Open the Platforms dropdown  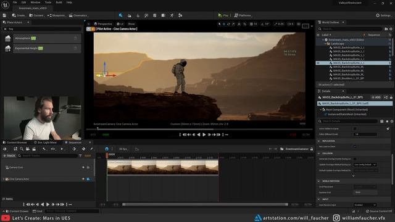pos(243,15)
